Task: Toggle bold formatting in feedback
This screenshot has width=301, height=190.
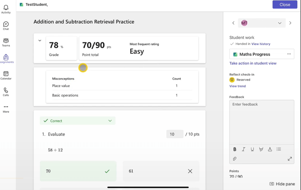Action: coord(235,149)
